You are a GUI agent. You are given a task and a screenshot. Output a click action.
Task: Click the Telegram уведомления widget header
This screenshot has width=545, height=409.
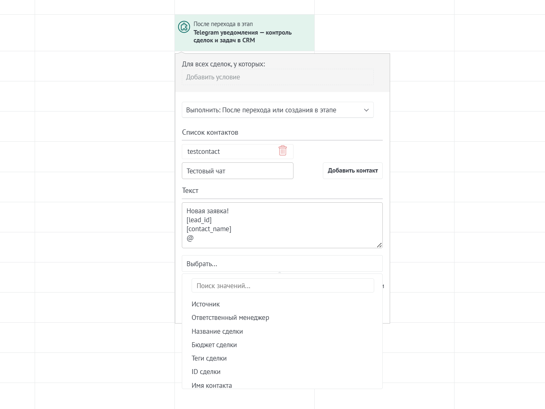[245, 33]
